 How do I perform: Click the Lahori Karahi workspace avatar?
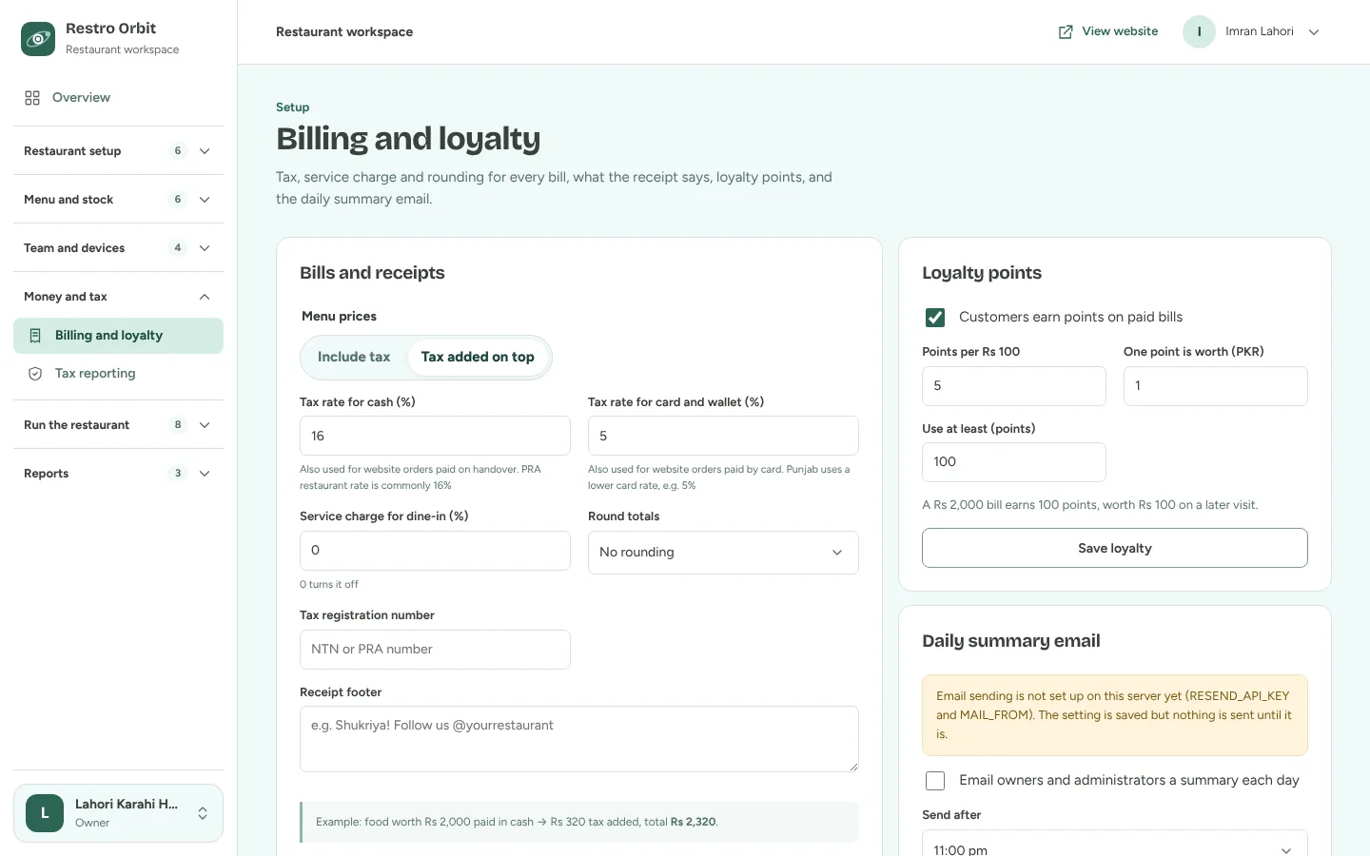point(45,813)
